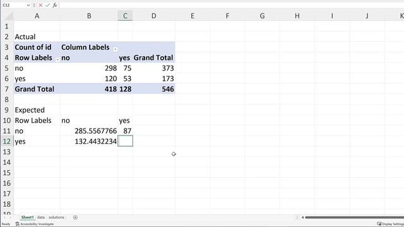
Task: Click the 'Grand Total' column header cell
Action: pos(154,57)
